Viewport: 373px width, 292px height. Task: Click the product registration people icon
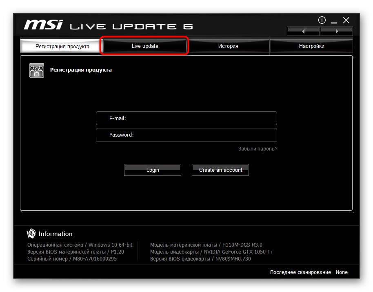tap(37, 70)
